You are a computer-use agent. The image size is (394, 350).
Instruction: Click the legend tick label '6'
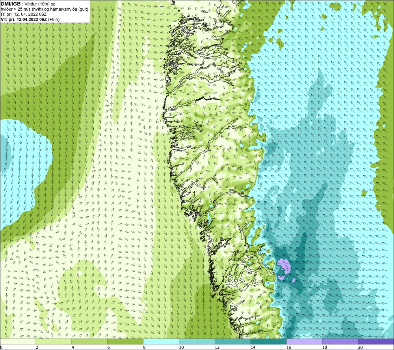coord(109,347)
